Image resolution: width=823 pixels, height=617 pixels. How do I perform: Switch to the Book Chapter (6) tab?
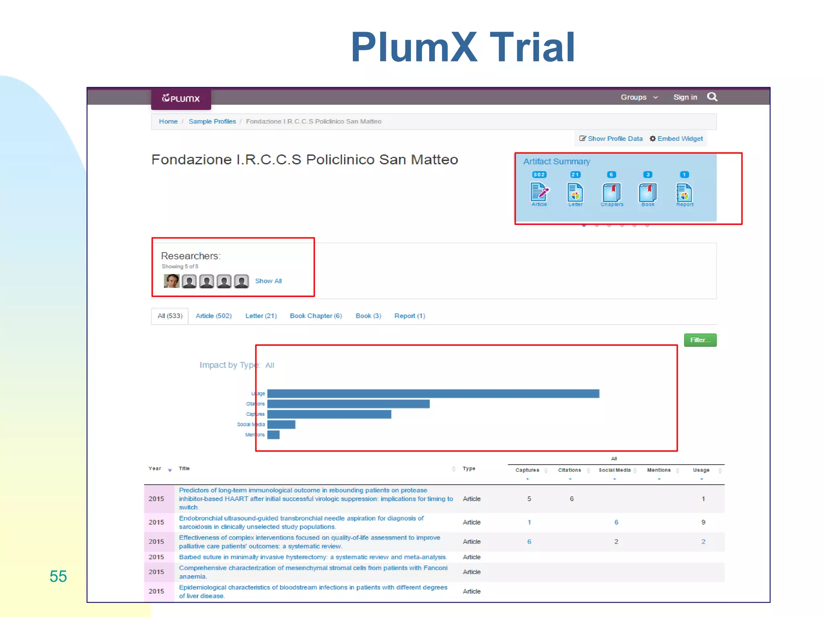click(x=316, y=316)
